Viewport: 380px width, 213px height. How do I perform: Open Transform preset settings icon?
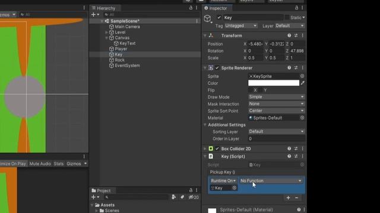pos(296,35)
